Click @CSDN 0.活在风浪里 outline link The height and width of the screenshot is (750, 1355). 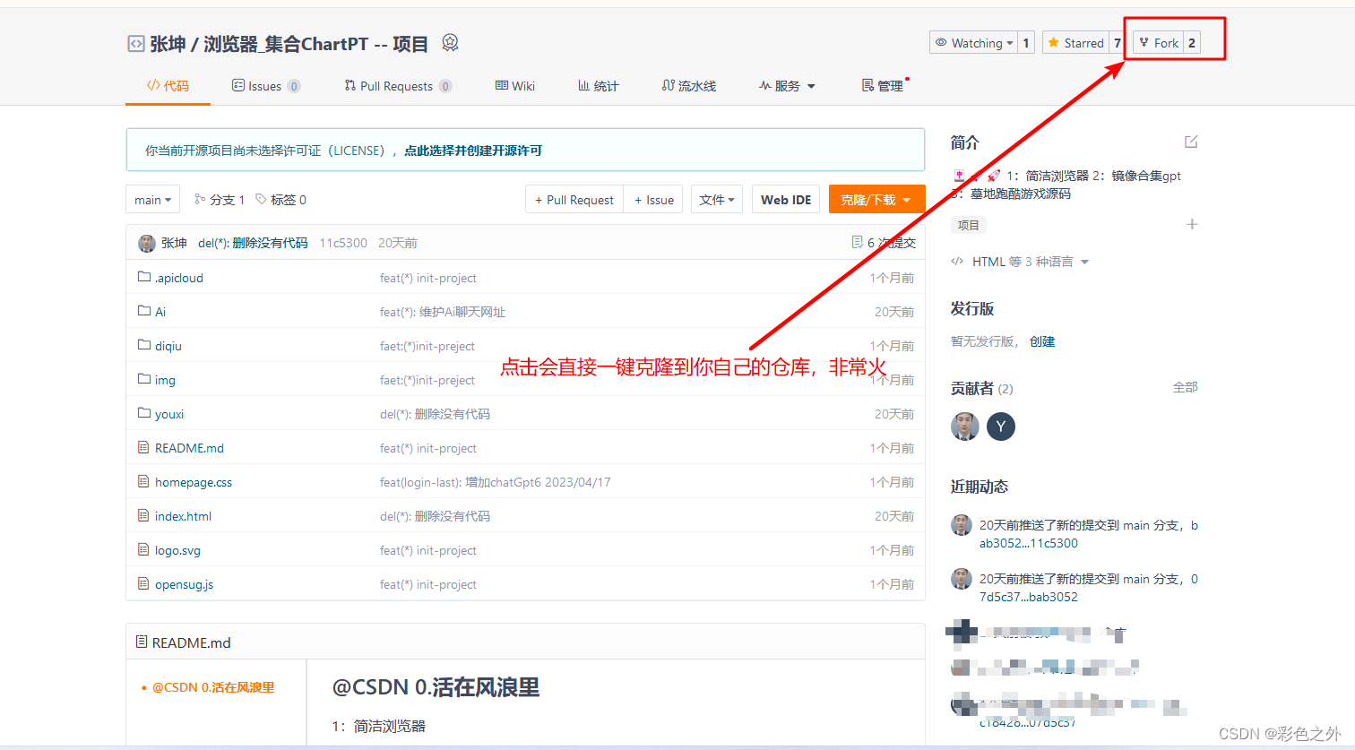click(213, 687)
